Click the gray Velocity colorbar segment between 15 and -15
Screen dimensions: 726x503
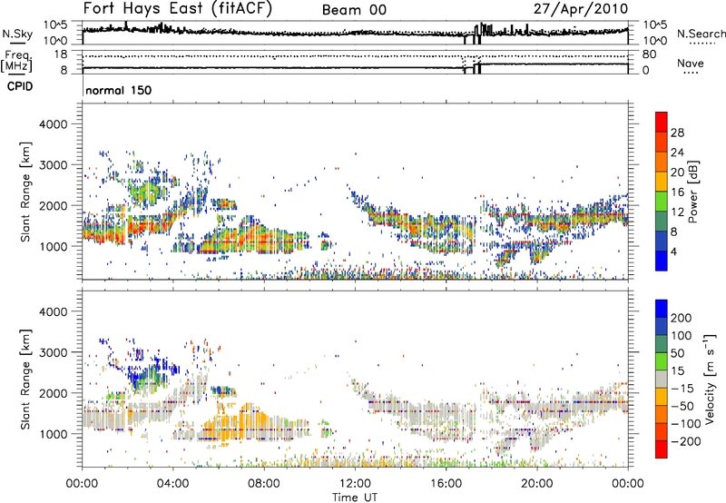[662, 379]
